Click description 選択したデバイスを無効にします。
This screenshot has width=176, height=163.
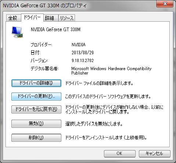click(x=94, y=124)
